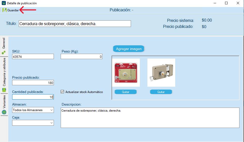Click the Precio publicado field showing 180

[33, 83]
